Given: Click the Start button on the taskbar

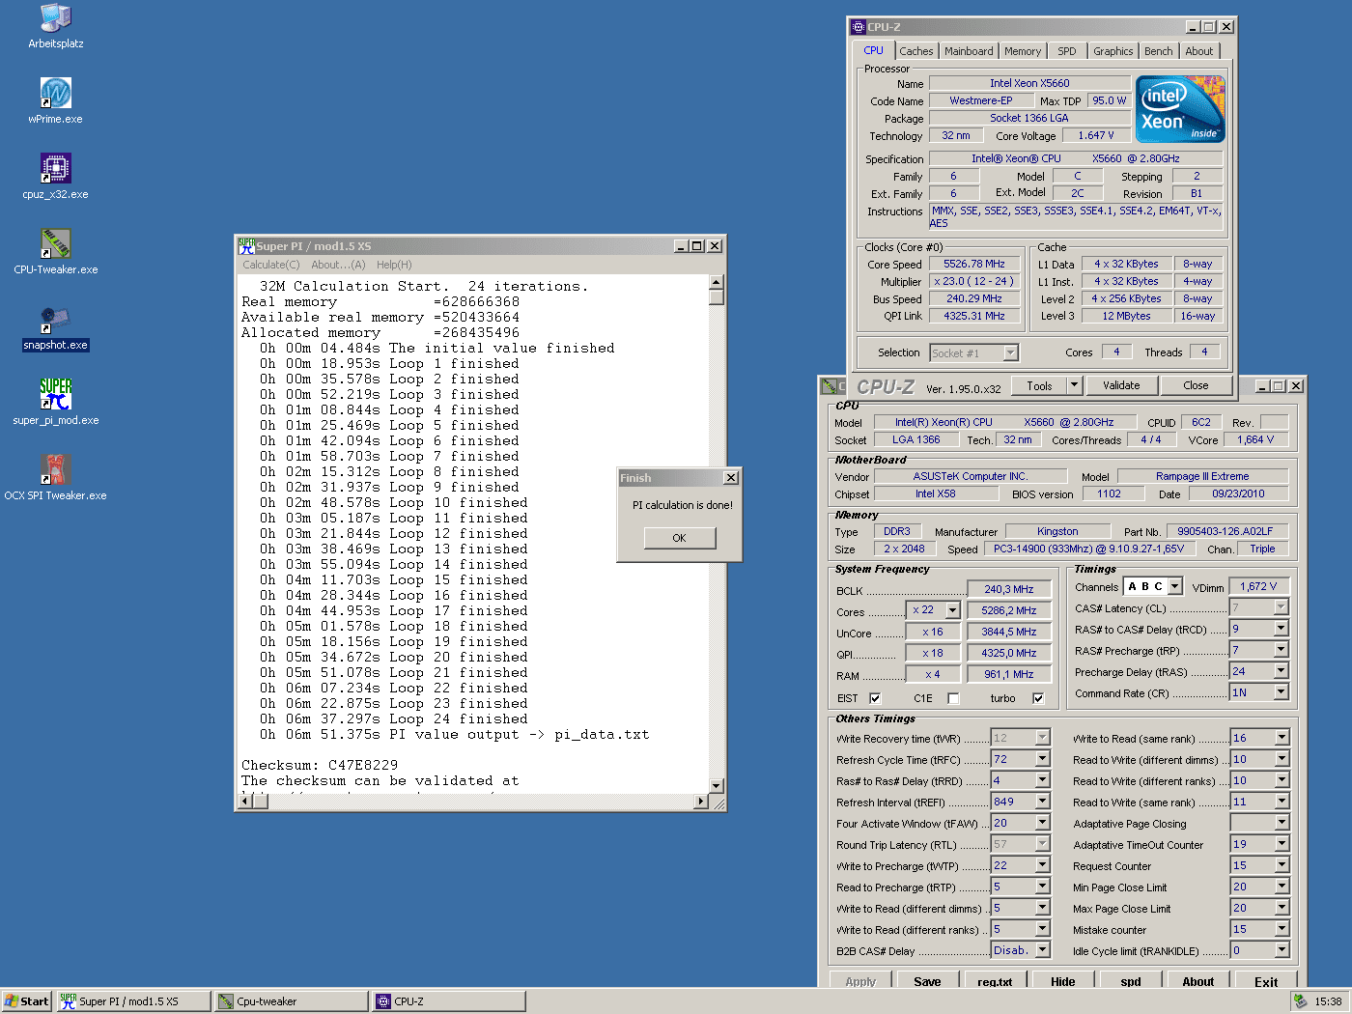Looking at the screenshot, I should [x=26, y=1001].
